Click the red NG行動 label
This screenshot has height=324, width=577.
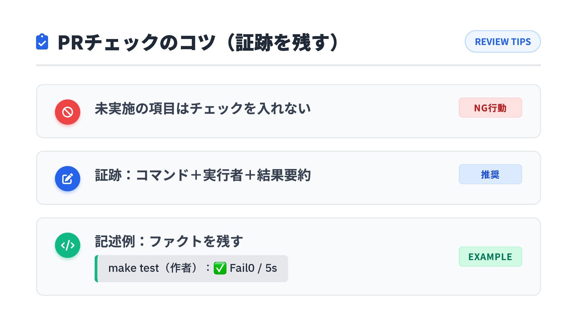490,108
